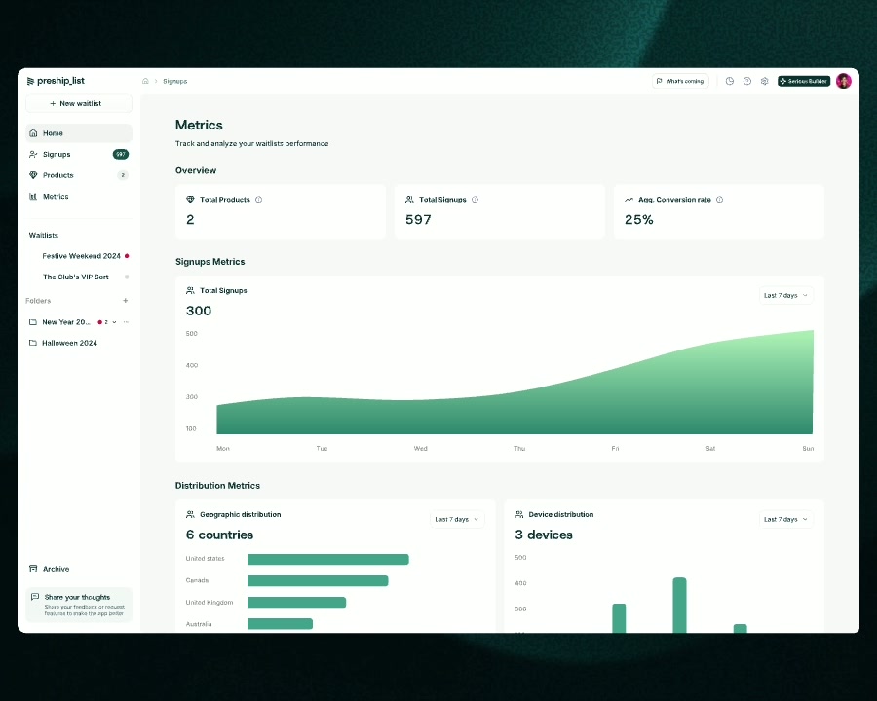This screenshot has height=701, width=877.
Task: Open Total Signups 'Last 7 days' dropdown
Action: pyautogui.click(x=784, y=295)
